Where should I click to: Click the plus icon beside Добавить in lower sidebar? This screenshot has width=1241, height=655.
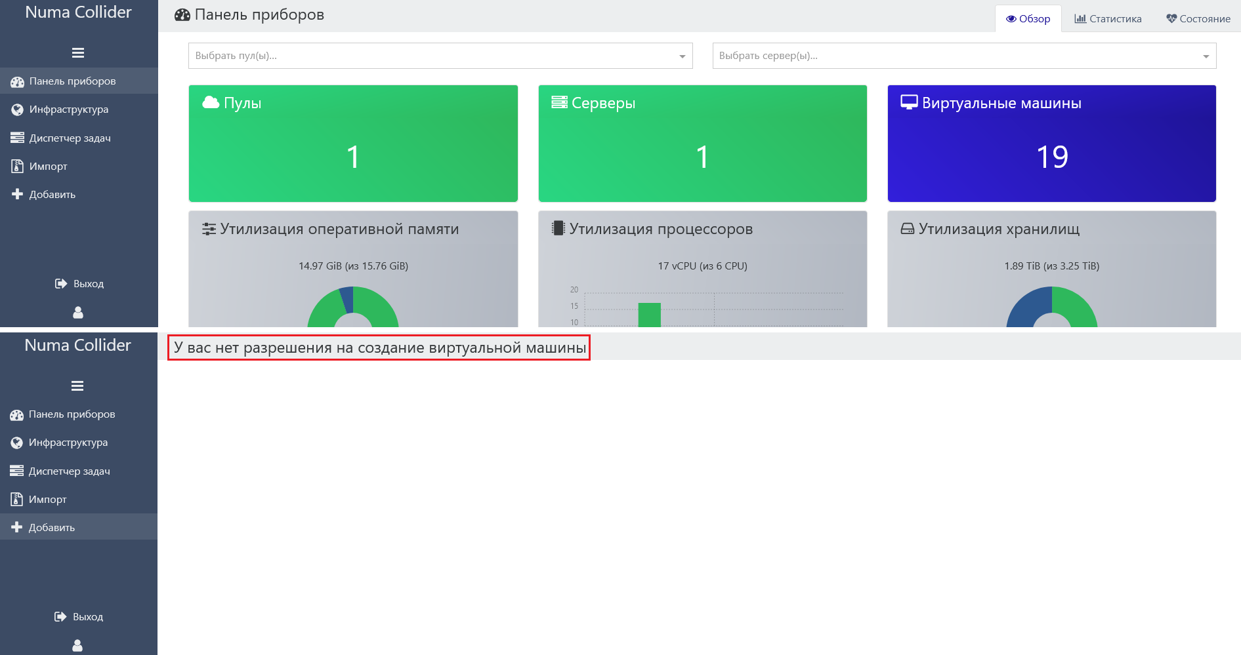17,527
